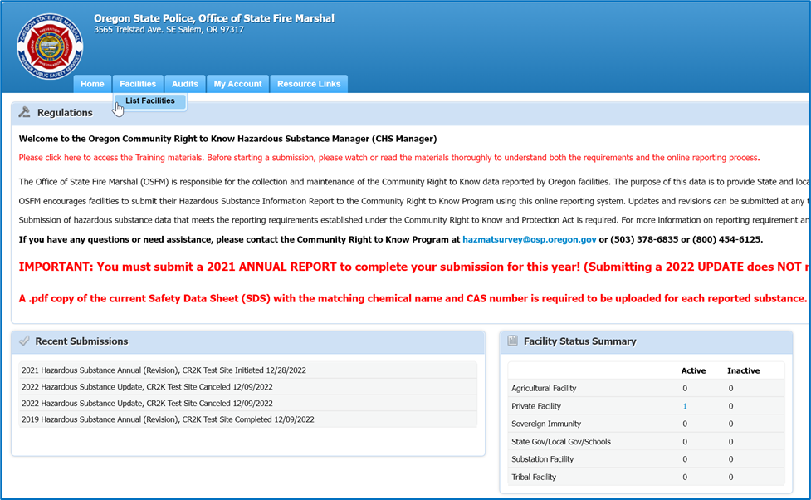Open the 2019 Annual Revision Completed submission
The height and width of the screenshot is (500, 811).
click(x=247, y=419)
